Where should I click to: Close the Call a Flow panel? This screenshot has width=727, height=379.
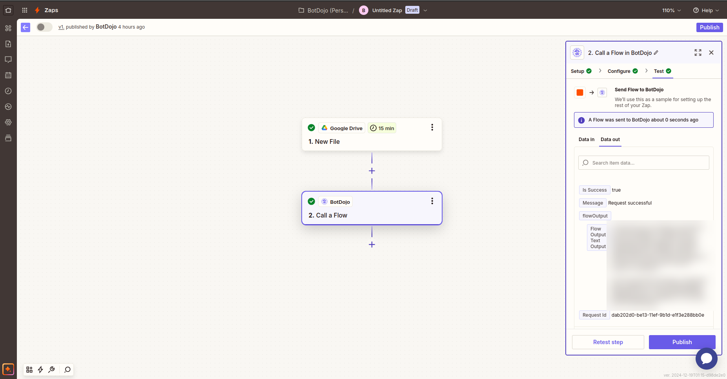click(711, 53)
